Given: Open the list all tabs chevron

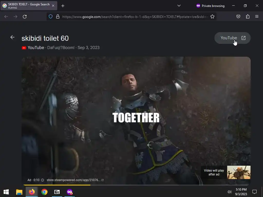Looking at the screenshot, I should point(179,6).
